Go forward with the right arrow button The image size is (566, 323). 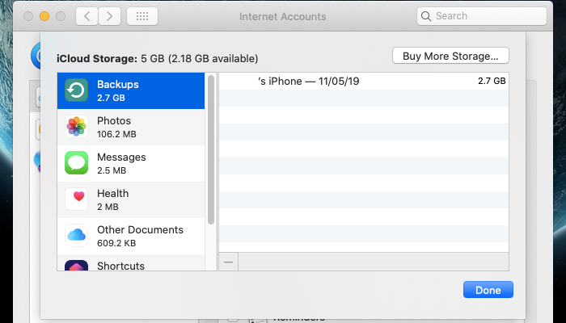click(109, 16)
